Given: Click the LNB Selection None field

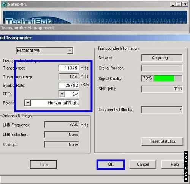Looking at the screenshot, I should pos(62,135).
